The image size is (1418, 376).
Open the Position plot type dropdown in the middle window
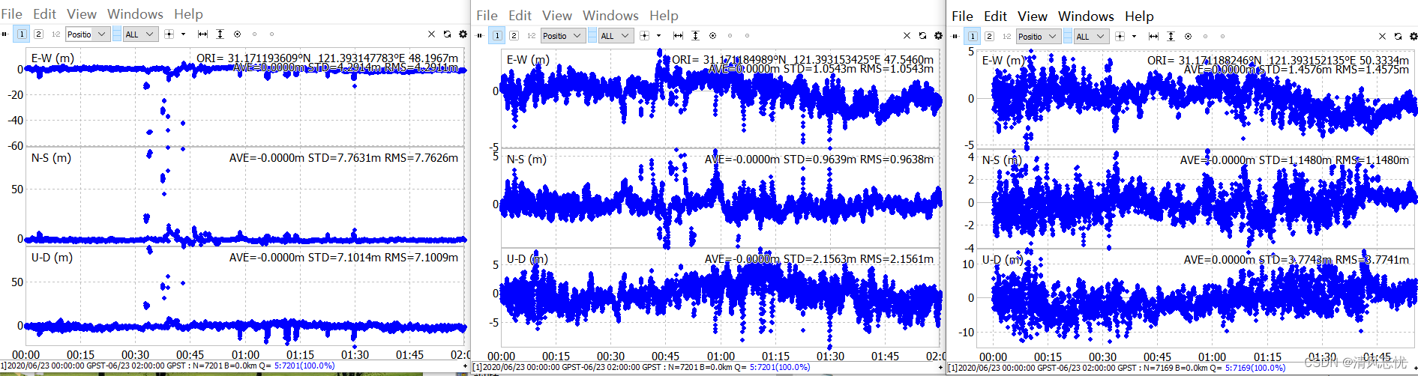(x=563, y=35)
